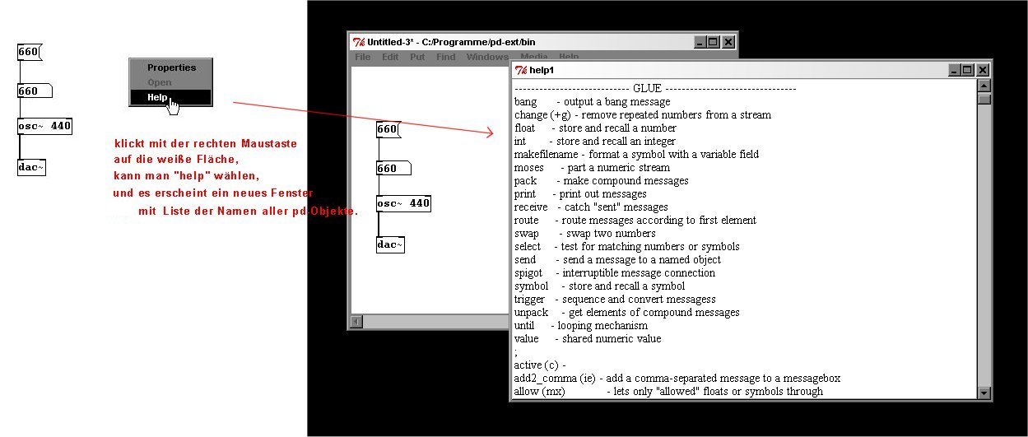Click the vertical scroll thumb in help1
This screenshot has height=437, width=1028.
click(x=984, y=100)
